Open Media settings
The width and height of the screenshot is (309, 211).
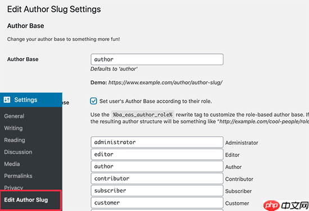[x=12, y=164]
